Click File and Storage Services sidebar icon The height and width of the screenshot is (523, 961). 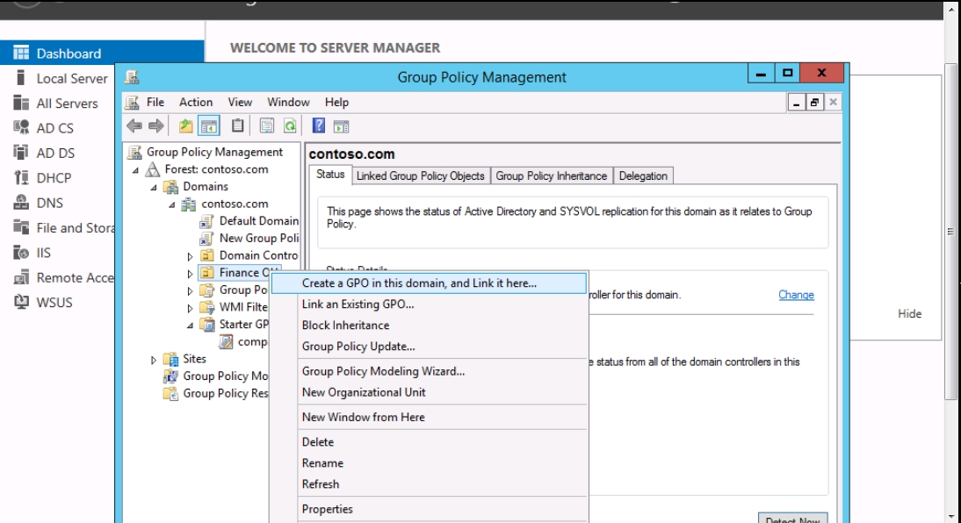21,227
